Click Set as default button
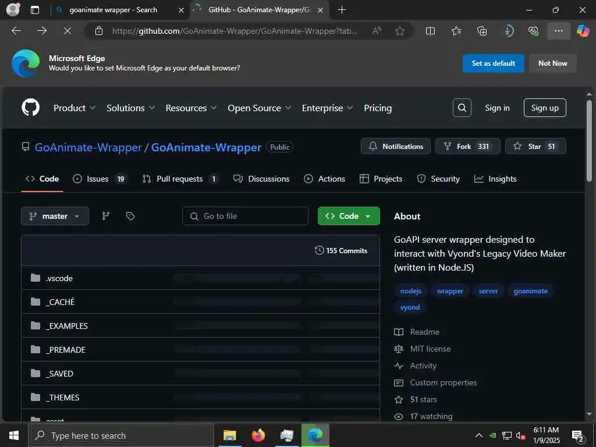The height and width of the screenshot is (447, 596). point(493,63)
